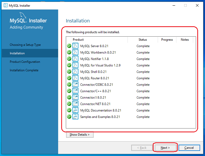Select the Connector/ODBC 8.0.21 row text
Image resolution: width=205 pixels, height=156 pixels.
[96, 85]
